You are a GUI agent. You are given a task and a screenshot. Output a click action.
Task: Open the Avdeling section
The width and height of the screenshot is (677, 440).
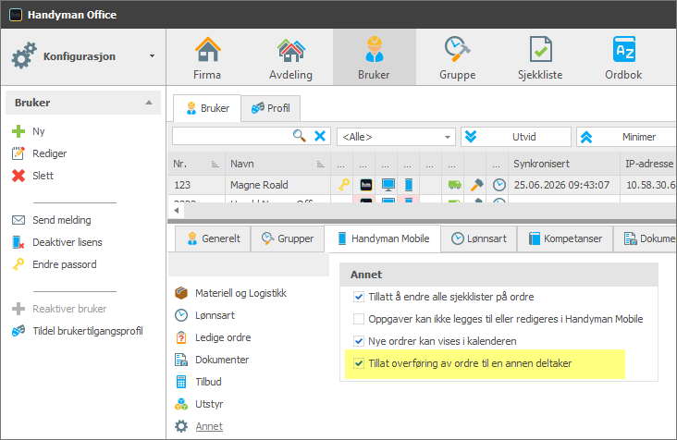290,58
